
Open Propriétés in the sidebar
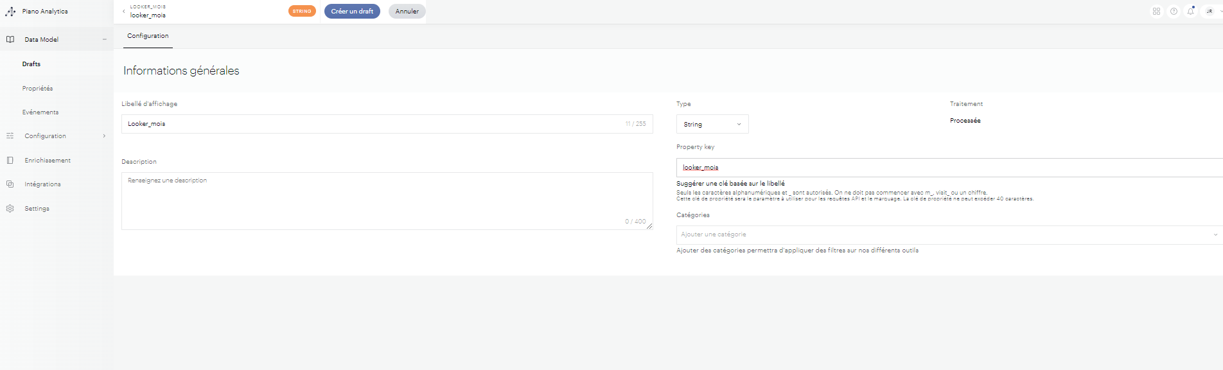click(x=37, y=89)
